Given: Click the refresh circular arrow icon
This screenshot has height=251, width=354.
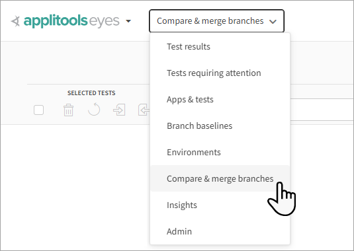Looking at the screenshot, I should point(94,110).
